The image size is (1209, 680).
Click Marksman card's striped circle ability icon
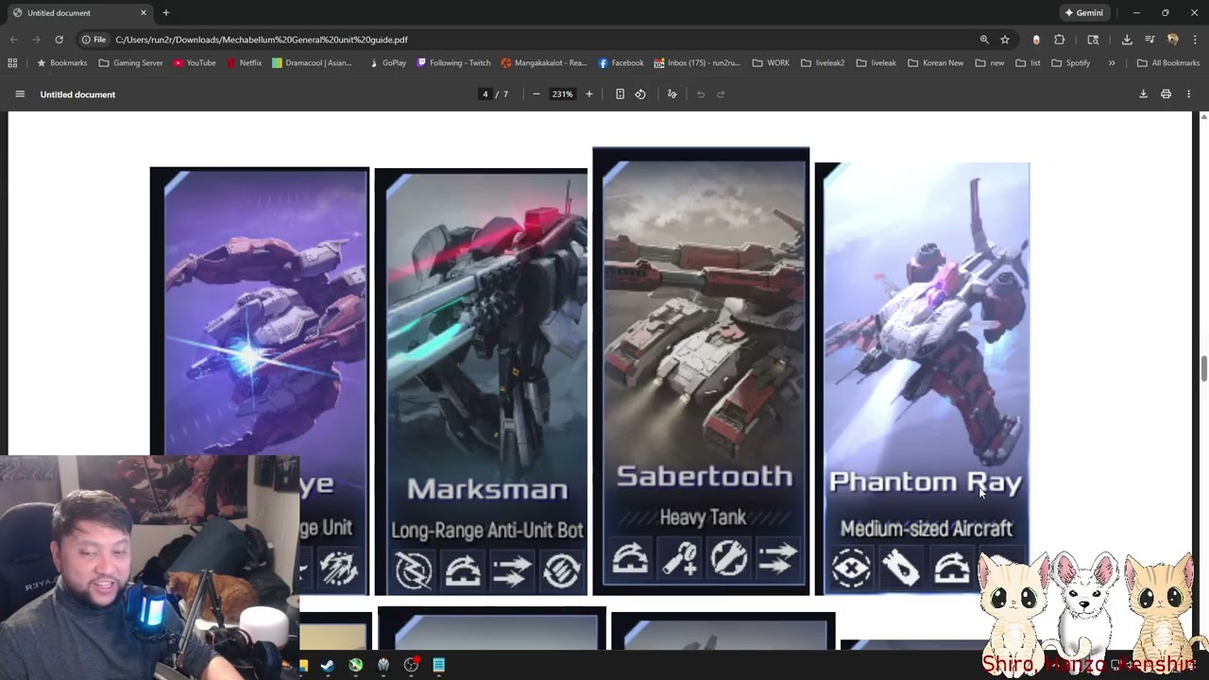pyautogui.click(x=561, y=570)
